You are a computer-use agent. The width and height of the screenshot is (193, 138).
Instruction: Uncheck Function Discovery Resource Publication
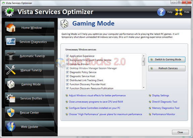[x=67, y=88]
